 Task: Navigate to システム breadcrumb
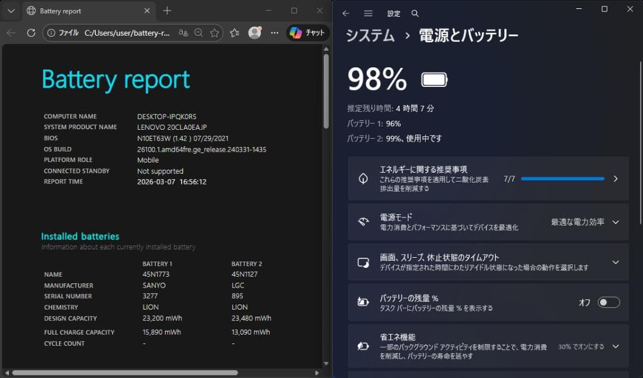[370, 36]
